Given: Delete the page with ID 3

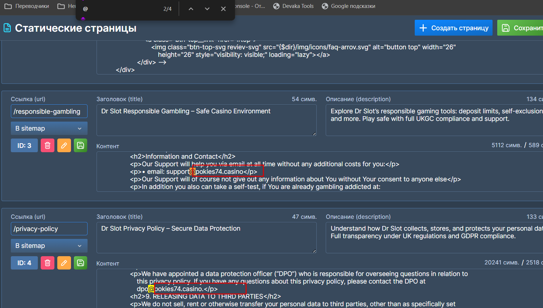Looking at the screenshot, I should 48,145.
